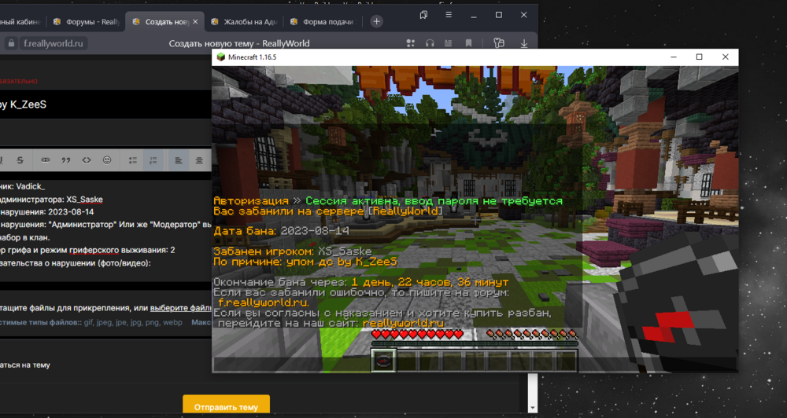This screenshot has height=418, width=787.
Task: Click the f.reallyworld.ru address field
Action: point(53,43)
